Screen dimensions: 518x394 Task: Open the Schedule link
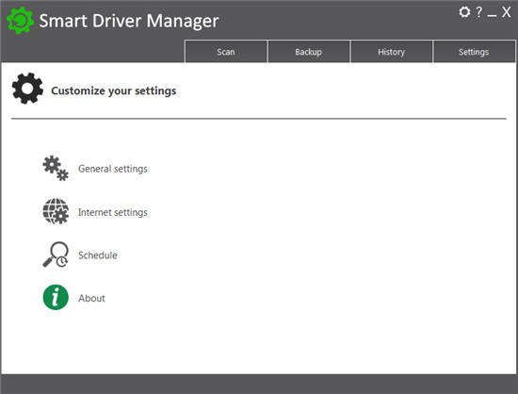tap(98, 255)
